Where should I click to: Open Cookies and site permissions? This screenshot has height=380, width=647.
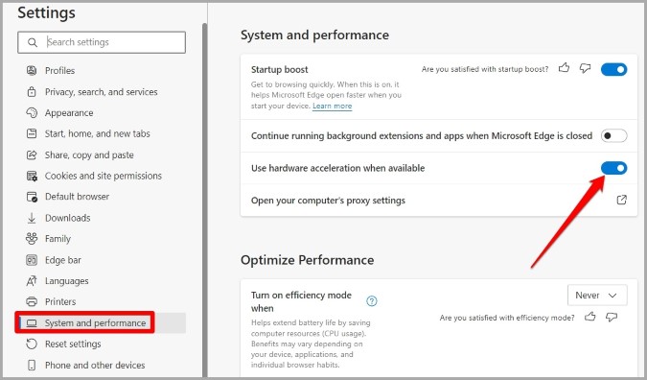pos(104,176)
